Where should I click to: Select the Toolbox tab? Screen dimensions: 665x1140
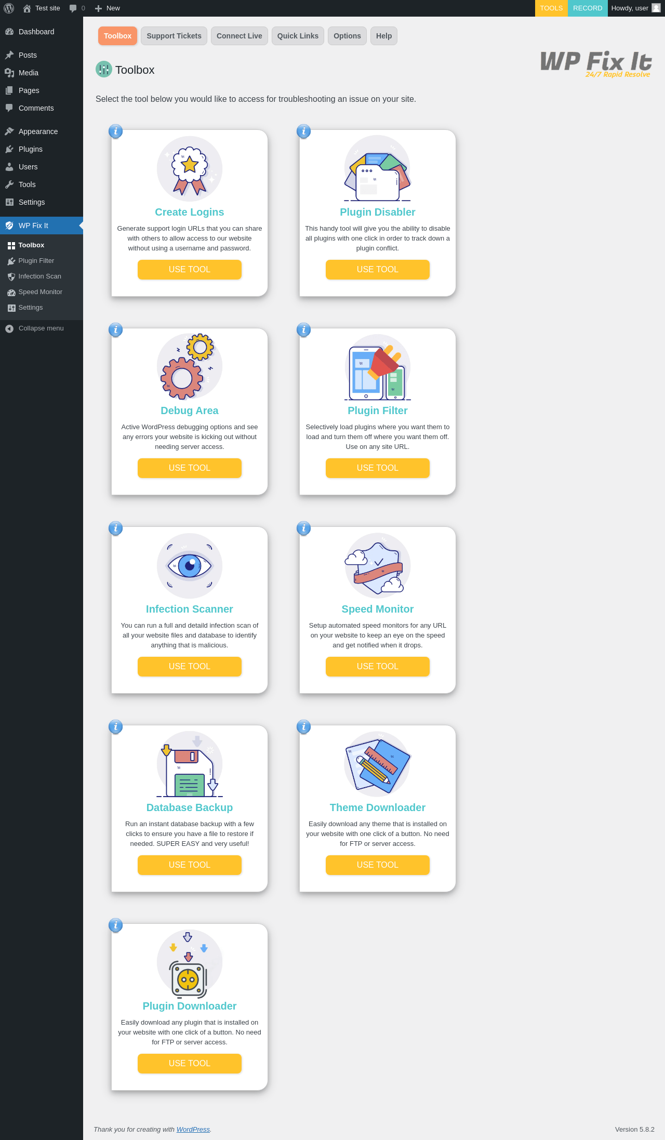(x=117, y=36)
